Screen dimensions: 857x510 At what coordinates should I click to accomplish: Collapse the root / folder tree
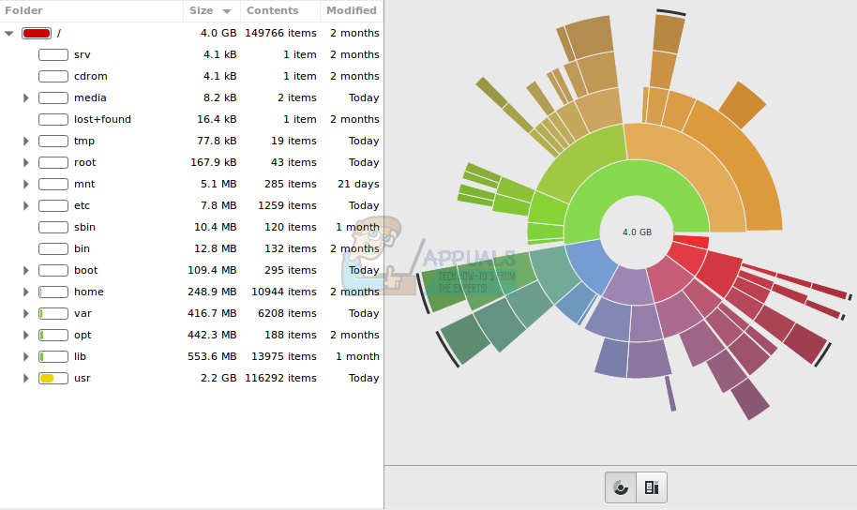point(8,33)
